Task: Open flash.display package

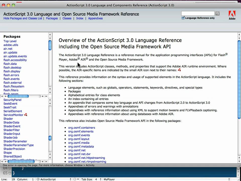Action: pyautogui.click(x=12, y=71)
